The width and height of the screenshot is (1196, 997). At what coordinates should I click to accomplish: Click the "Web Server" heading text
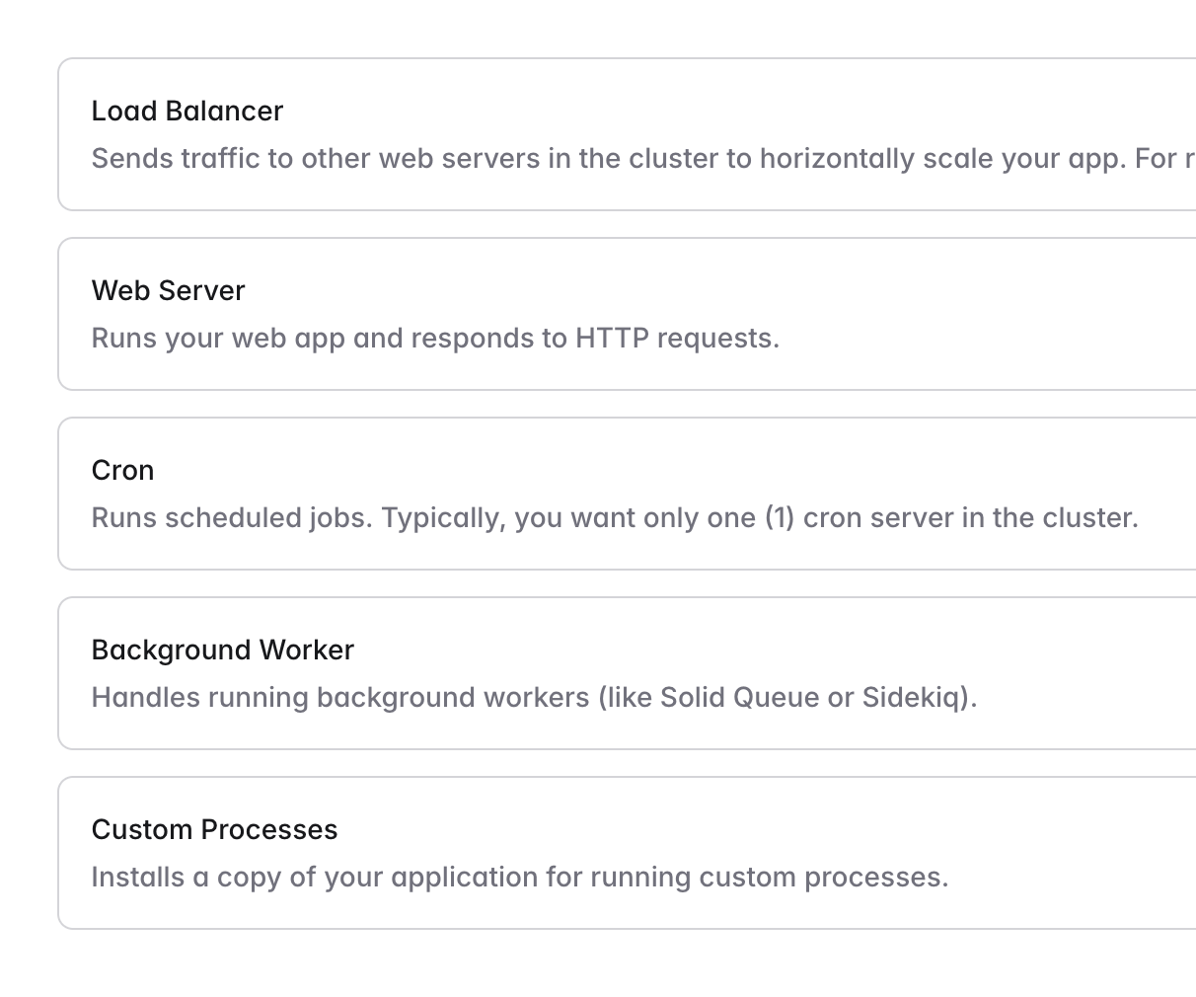click(x=168, y=290)
